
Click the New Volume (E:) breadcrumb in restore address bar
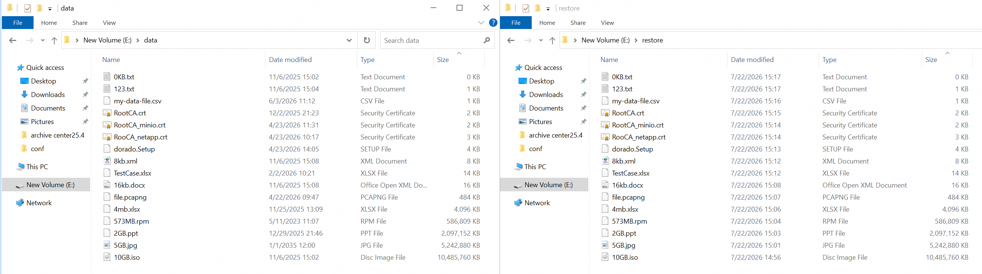click(605, 40)
